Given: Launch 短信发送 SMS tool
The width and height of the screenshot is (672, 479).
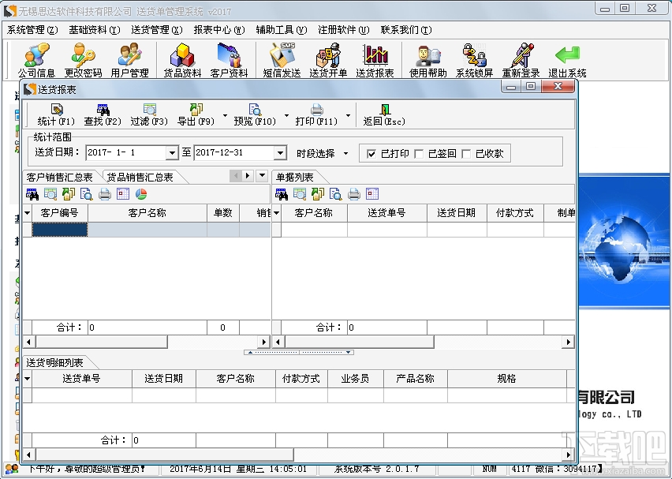Looking at the screenshot, I should [282, 61].
